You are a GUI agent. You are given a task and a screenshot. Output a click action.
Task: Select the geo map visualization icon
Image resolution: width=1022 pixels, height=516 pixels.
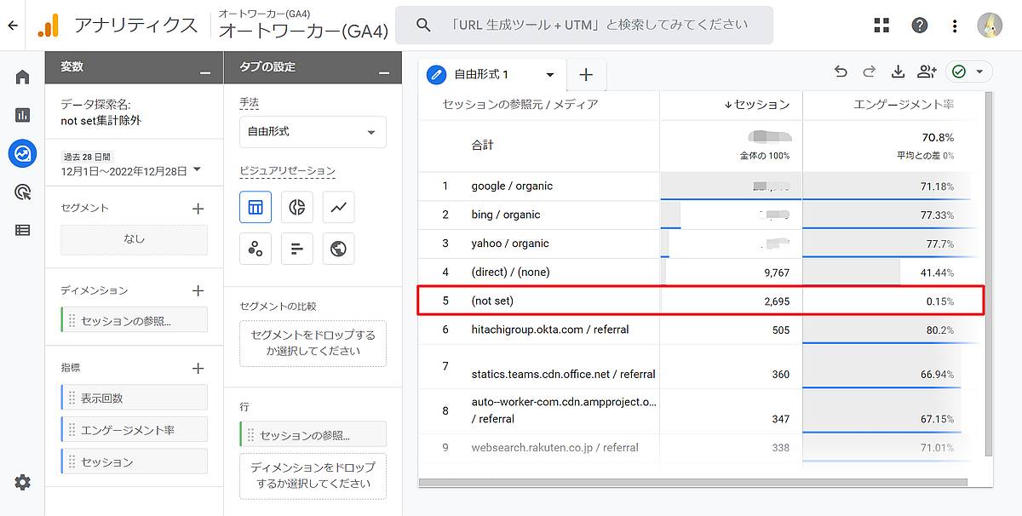pyautogui.click(x=338, y=248)
